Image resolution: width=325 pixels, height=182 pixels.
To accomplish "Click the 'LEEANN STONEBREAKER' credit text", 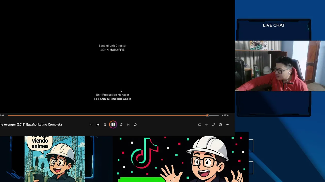I will click(112, 99).
